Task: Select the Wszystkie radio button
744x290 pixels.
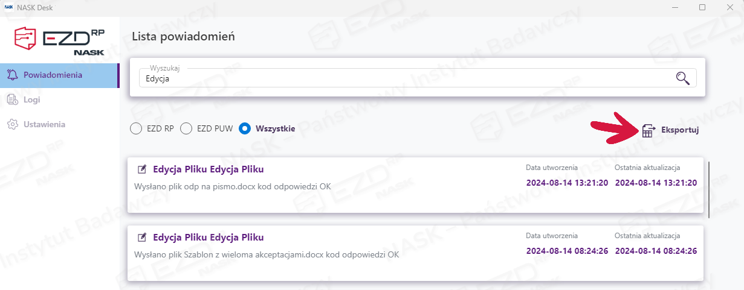Action: 245,128
